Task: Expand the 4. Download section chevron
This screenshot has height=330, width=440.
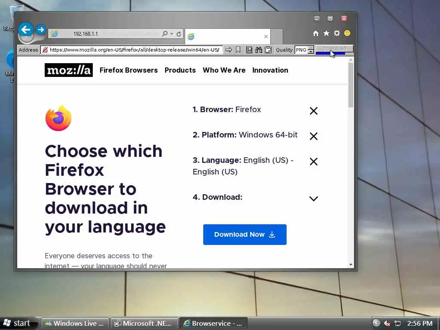Action: 313,199
